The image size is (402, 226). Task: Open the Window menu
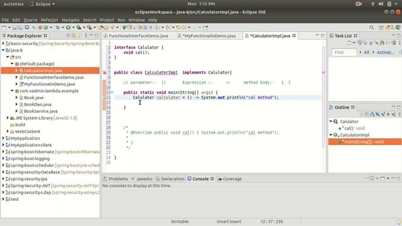click(137, 20)
